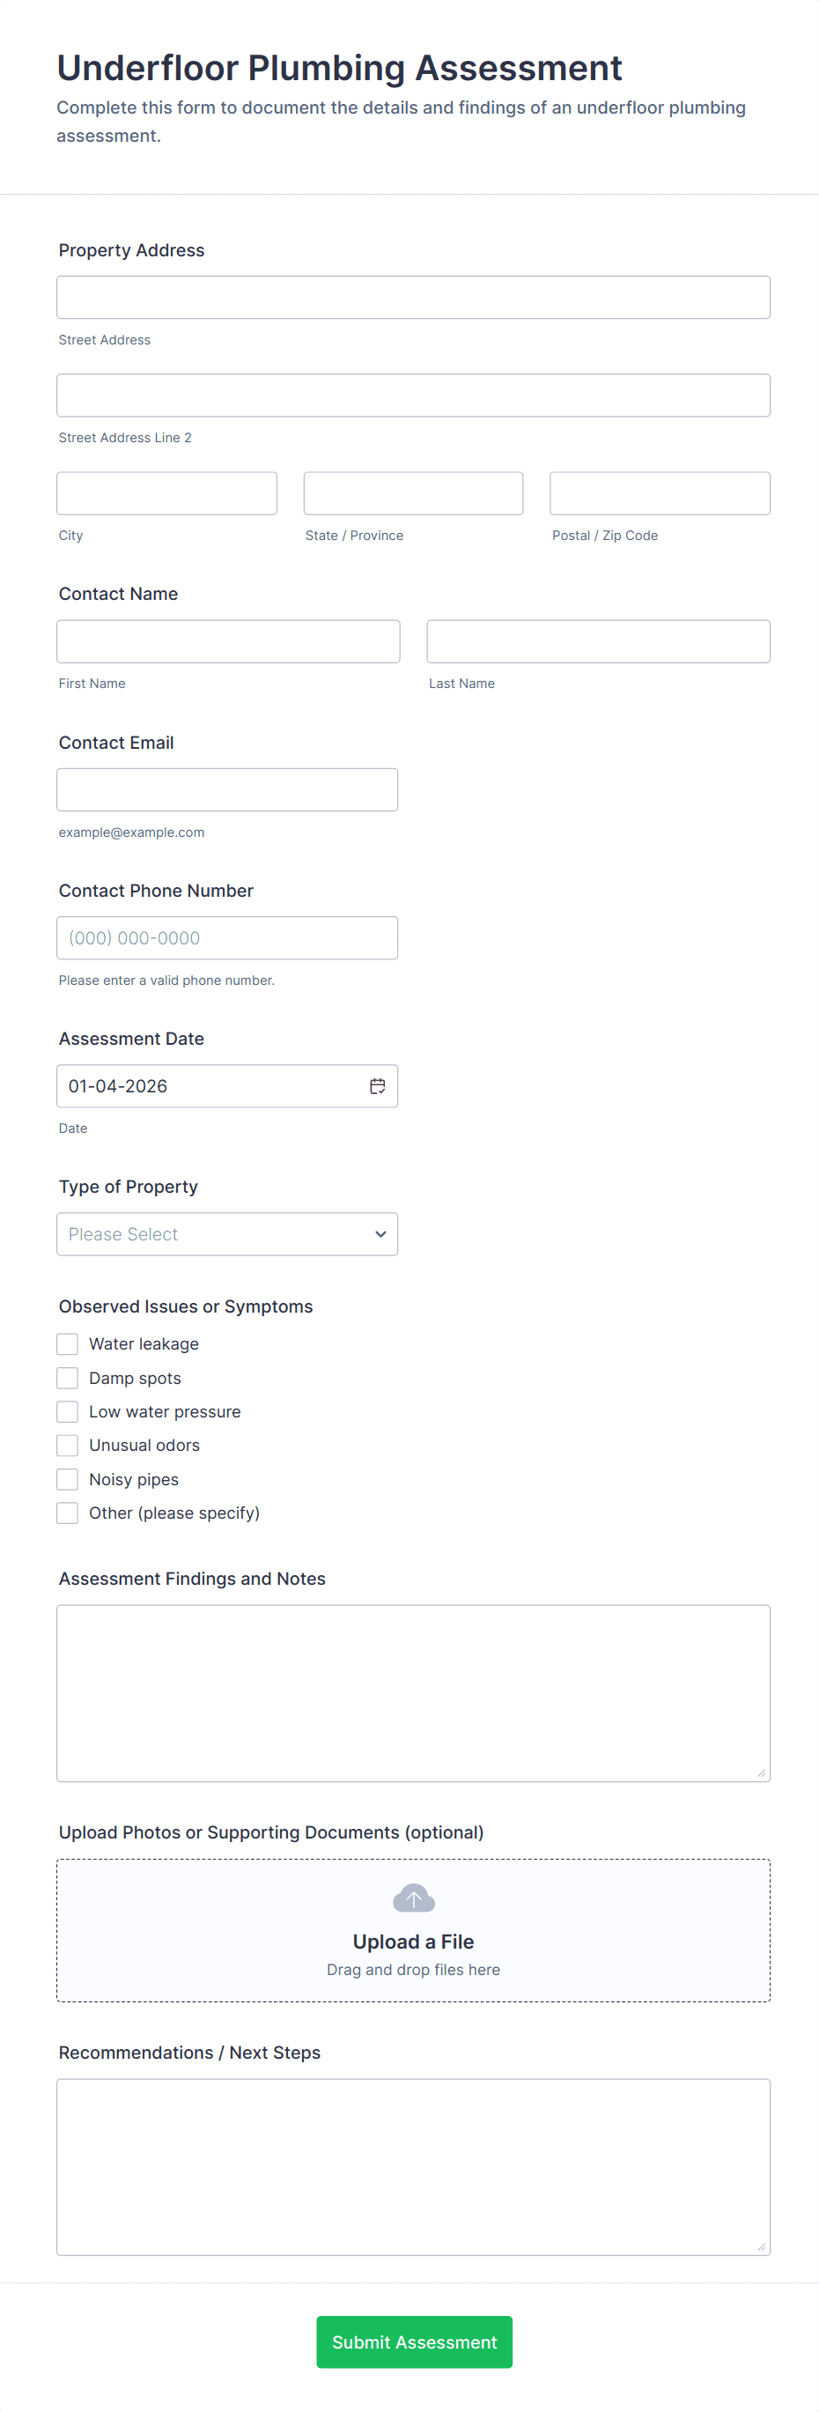The height and width of the screenshot is (2412, 819).
Task: Focus the Contact Phone Number field
Action: pos(227,937)
